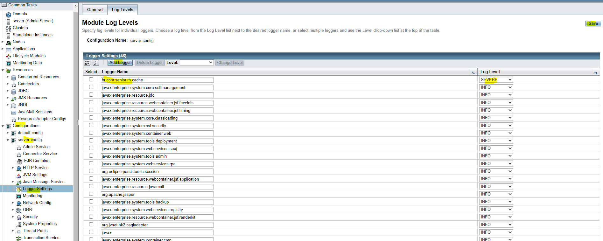
Task: Click the Deselect All icon in logger toolbar
Action: (95, 63)
